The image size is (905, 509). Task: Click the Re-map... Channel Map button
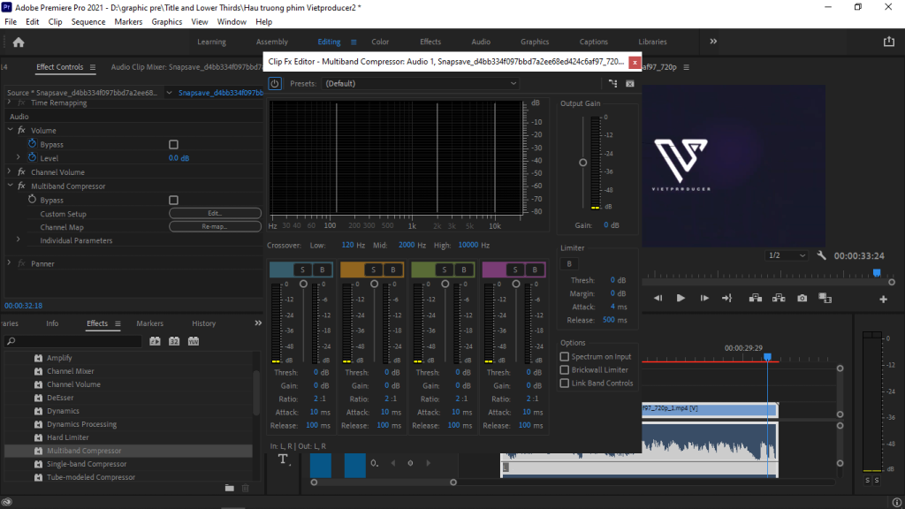point(215,227)
